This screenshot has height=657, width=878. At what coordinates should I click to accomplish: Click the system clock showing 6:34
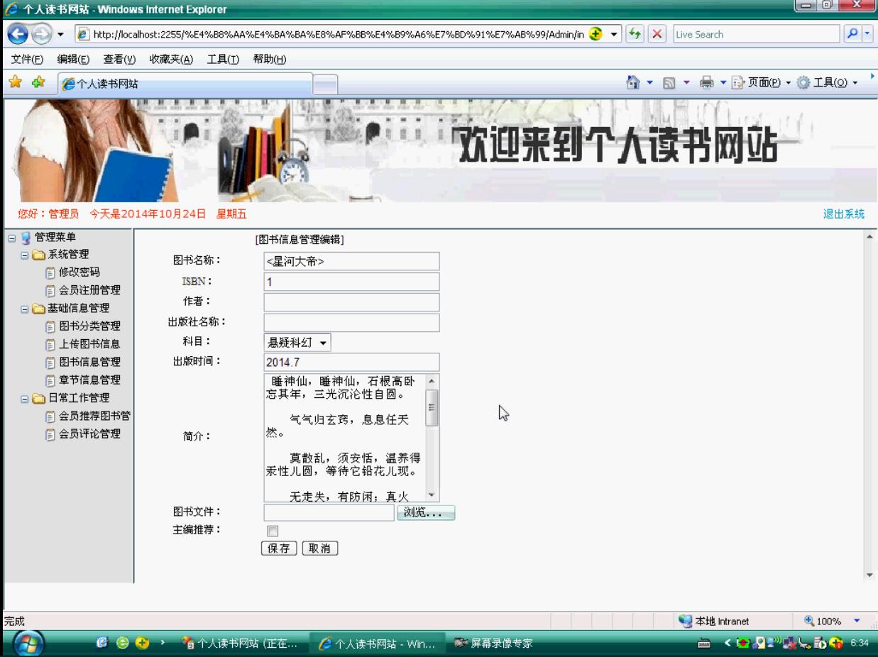pyautogui.click(x=859, y=644)
